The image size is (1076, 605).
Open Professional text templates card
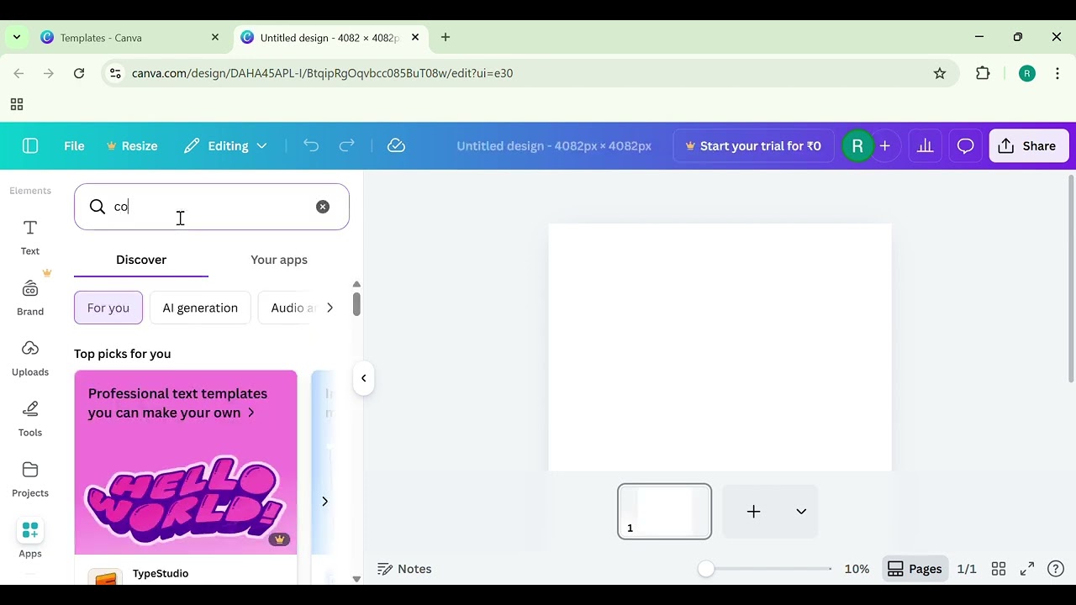coord(186,462)
